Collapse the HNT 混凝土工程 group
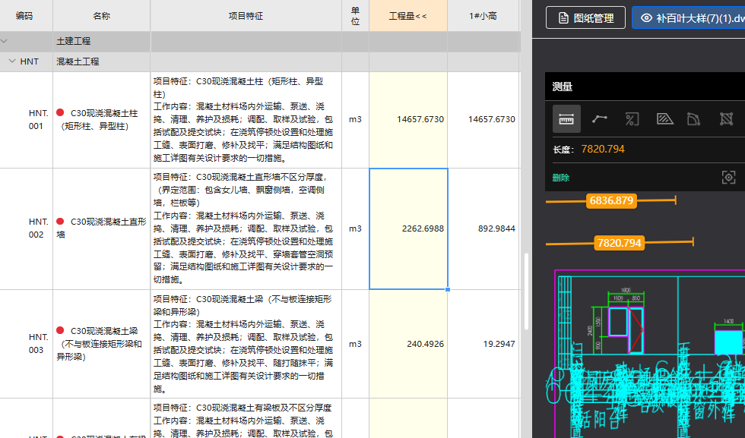The image size is (745, 438). [11, 61]
